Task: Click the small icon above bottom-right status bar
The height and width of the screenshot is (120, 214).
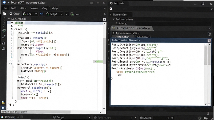Action: [208, 114]
